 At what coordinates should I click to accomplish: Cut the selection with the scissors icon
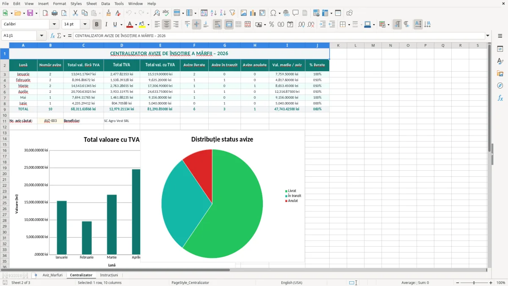click(x=75, y=13)
